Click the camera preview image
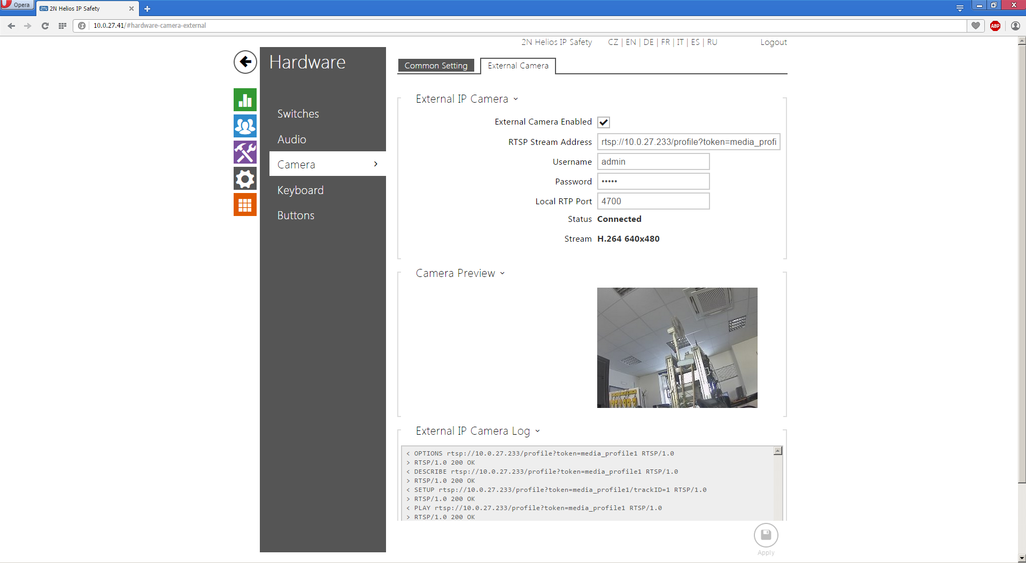 pyautogui.click(x=677, y=348)
